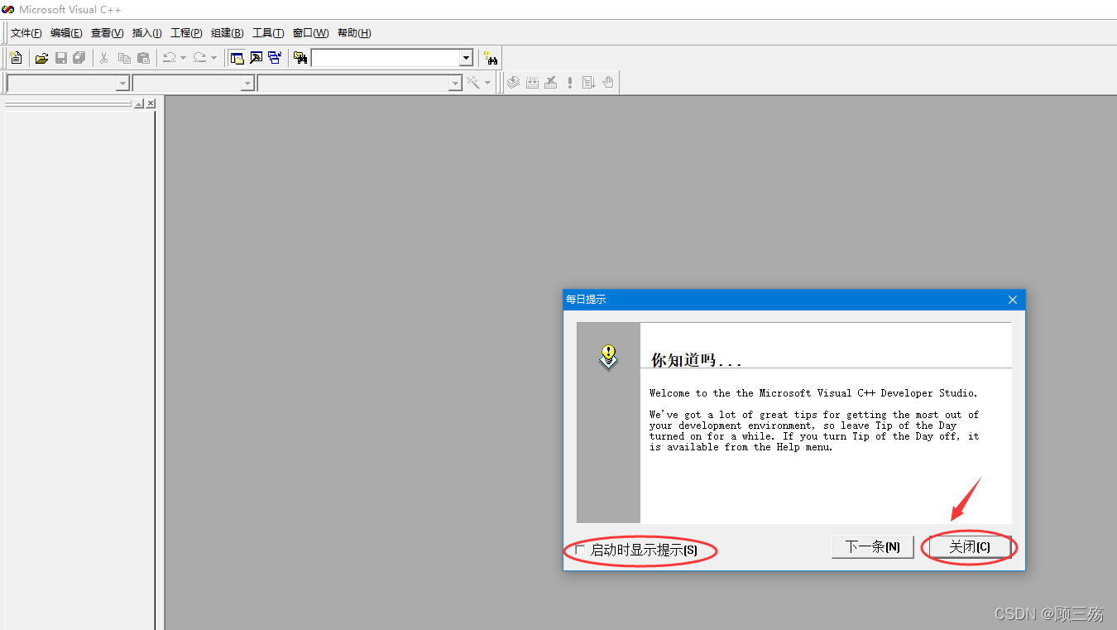The height and width of the screenshot is (630, 1117).
Task: Click the Save All icon
Action: pos(79,58)
